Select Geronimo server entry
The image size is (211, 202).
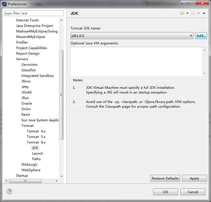[29, 65]
